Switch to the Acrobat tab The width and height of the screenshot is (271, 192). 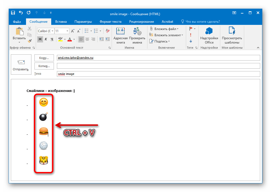click(167, 22)
